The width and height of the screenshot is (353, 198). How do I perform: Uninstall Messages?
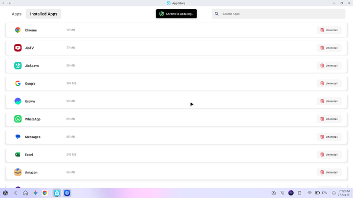(x=329, y=137)
